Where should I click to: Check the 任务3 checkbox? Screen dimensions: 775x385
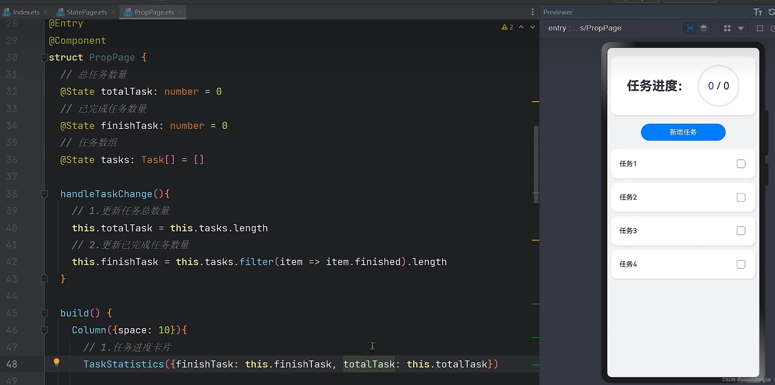click(x=741, y=230)
